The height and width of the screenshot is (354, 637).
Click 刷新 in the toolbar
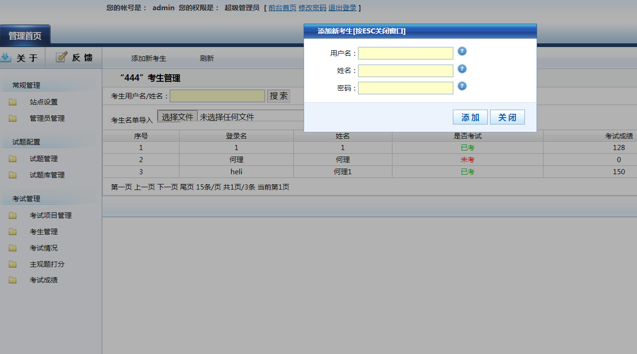(207, 59)
